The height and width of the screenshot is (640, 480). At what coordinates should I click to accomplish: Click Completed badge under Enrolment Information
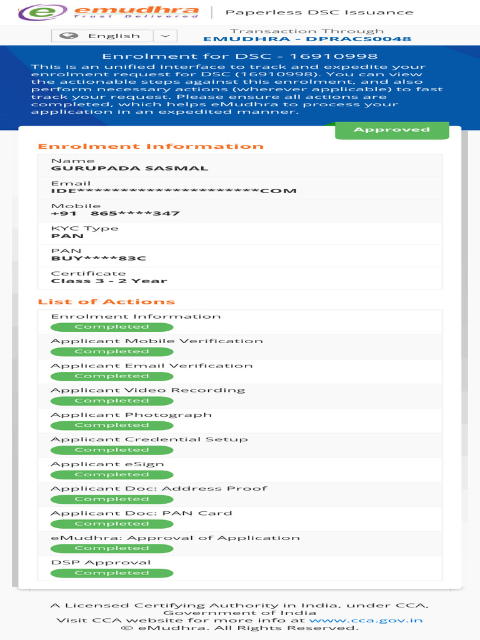click(x=112, y=327)
